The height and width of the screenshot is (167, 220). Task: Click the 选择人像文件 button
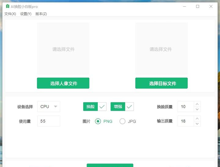coord(63,83)
